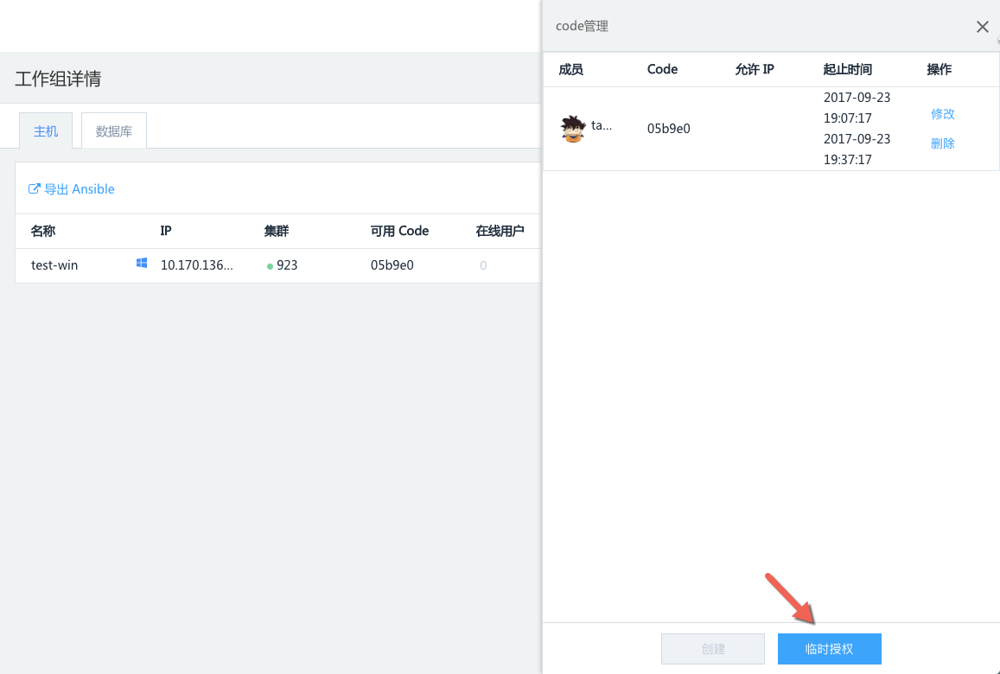
Task: Click the 名称 column header
Action: pyautogui.click(x=42, y=231)
